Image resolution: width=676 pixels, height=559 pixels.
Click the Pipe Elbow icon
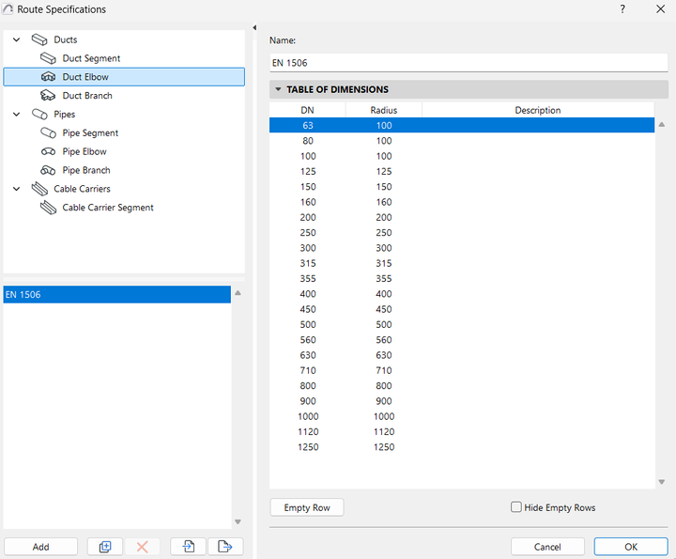tap(48, 151)
